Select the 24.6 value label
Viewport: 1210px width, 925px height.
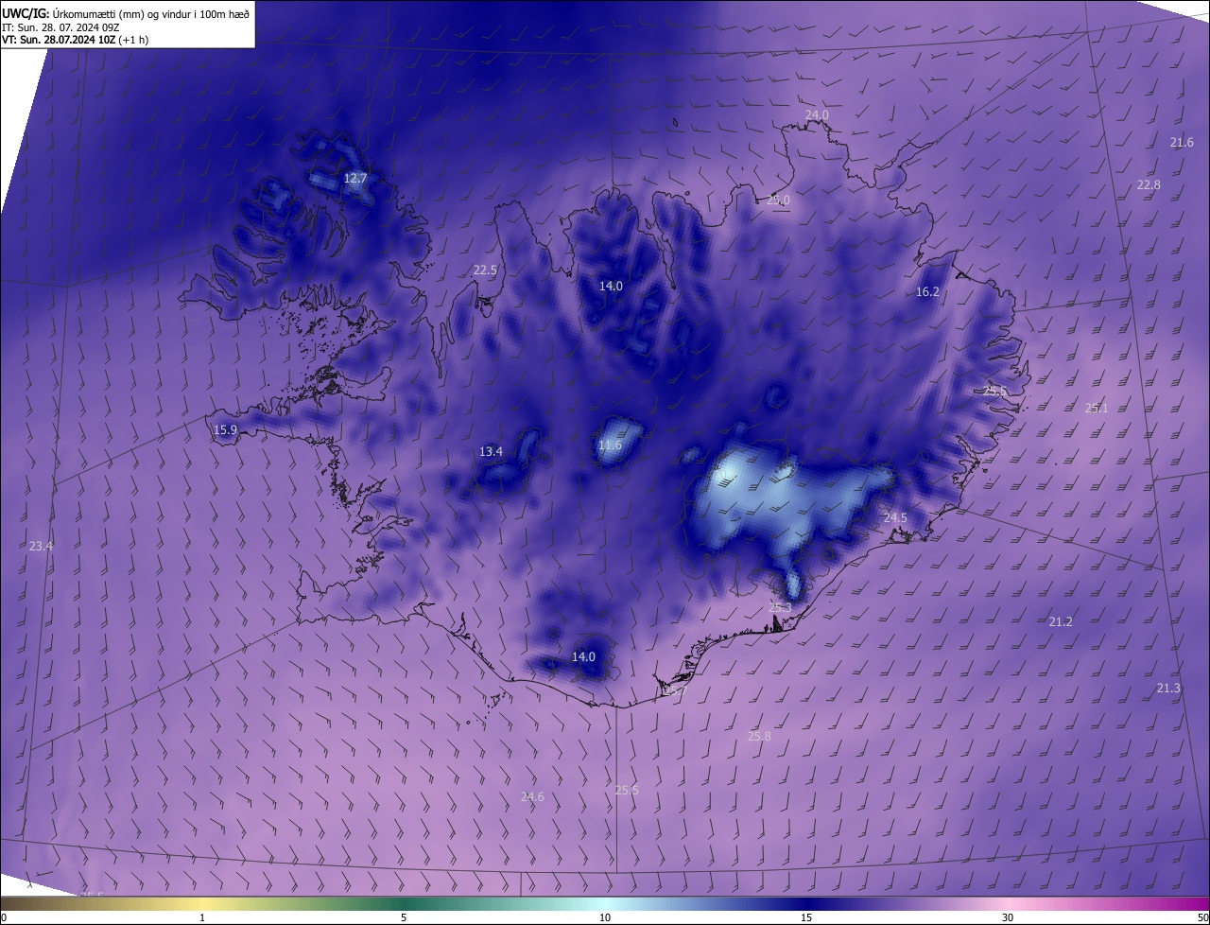coord(532,797)
